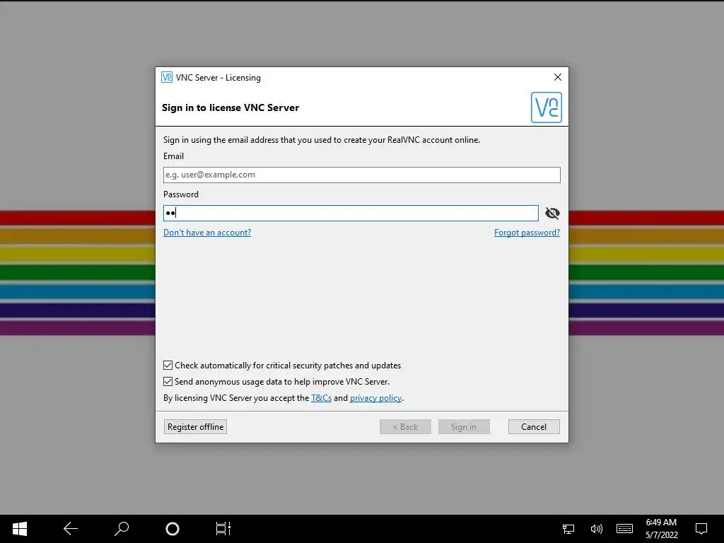Close the VNC Server Licensing dialog
This screenshot has width=724, height=543.
(558, 77)
